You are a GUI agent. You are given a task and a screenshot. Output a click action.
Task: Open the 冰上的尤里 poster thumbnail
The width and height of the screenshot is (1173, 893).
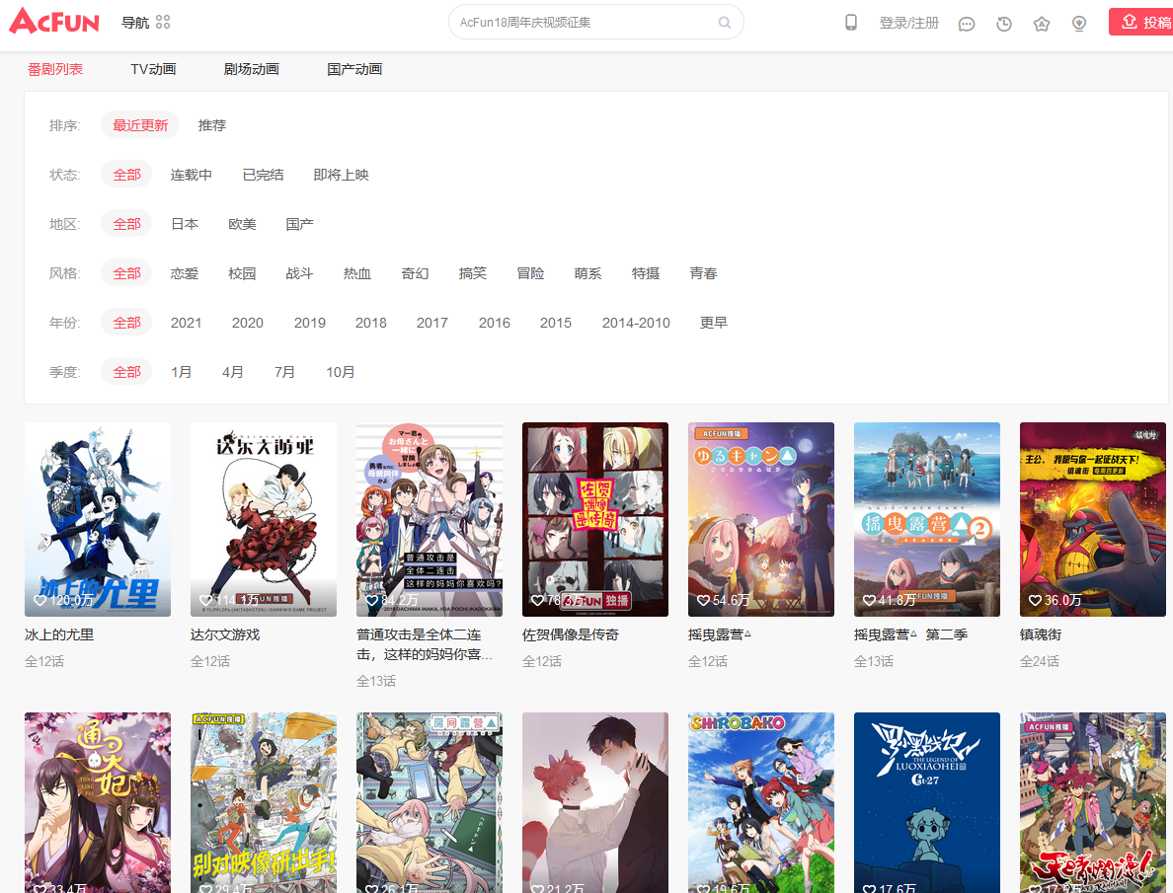(98, 519)
